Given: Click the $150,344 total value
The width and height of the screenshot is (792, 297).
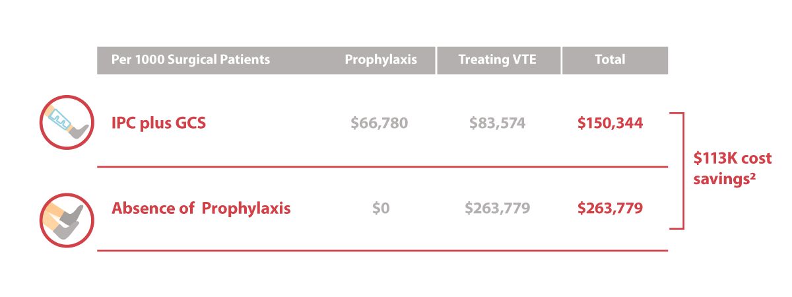Looking at the screenshot, I should [x=610, y=123].
